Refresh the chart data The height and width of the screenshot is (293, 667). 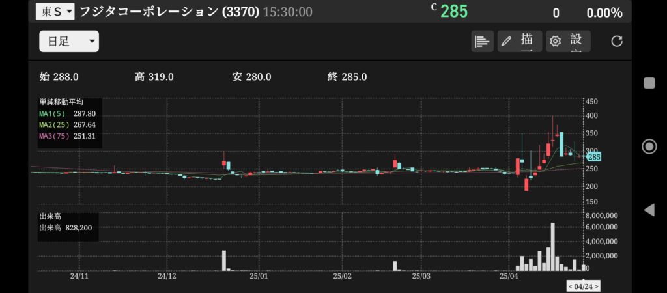click(x=616, y=41)
